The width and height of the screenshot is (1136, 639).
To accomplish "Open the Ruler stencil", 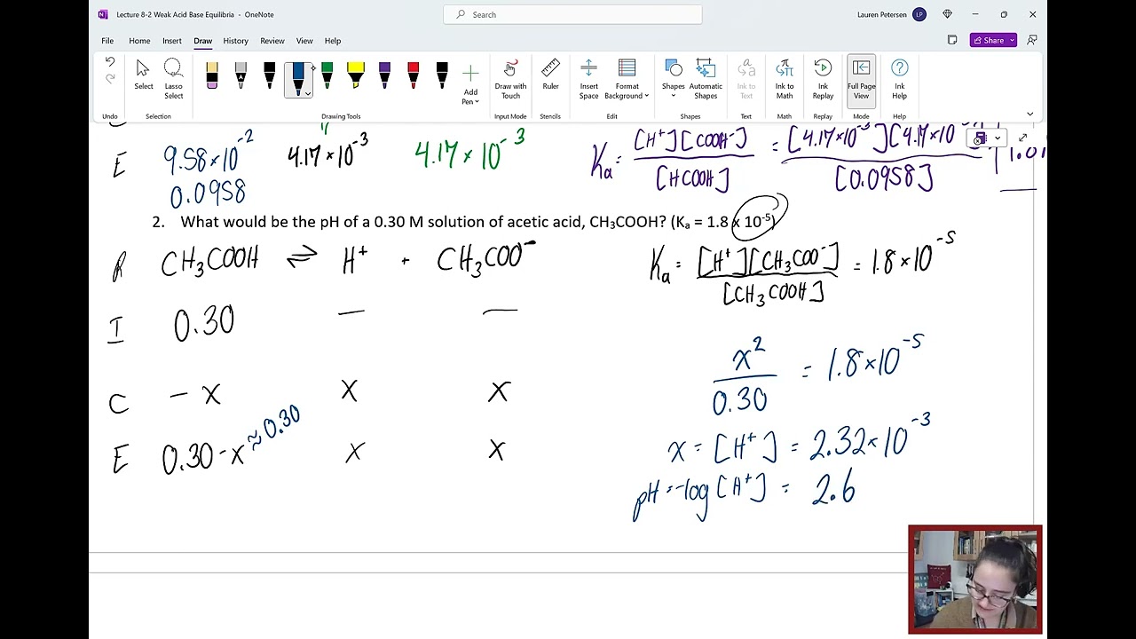I will [x=550, y=75].
